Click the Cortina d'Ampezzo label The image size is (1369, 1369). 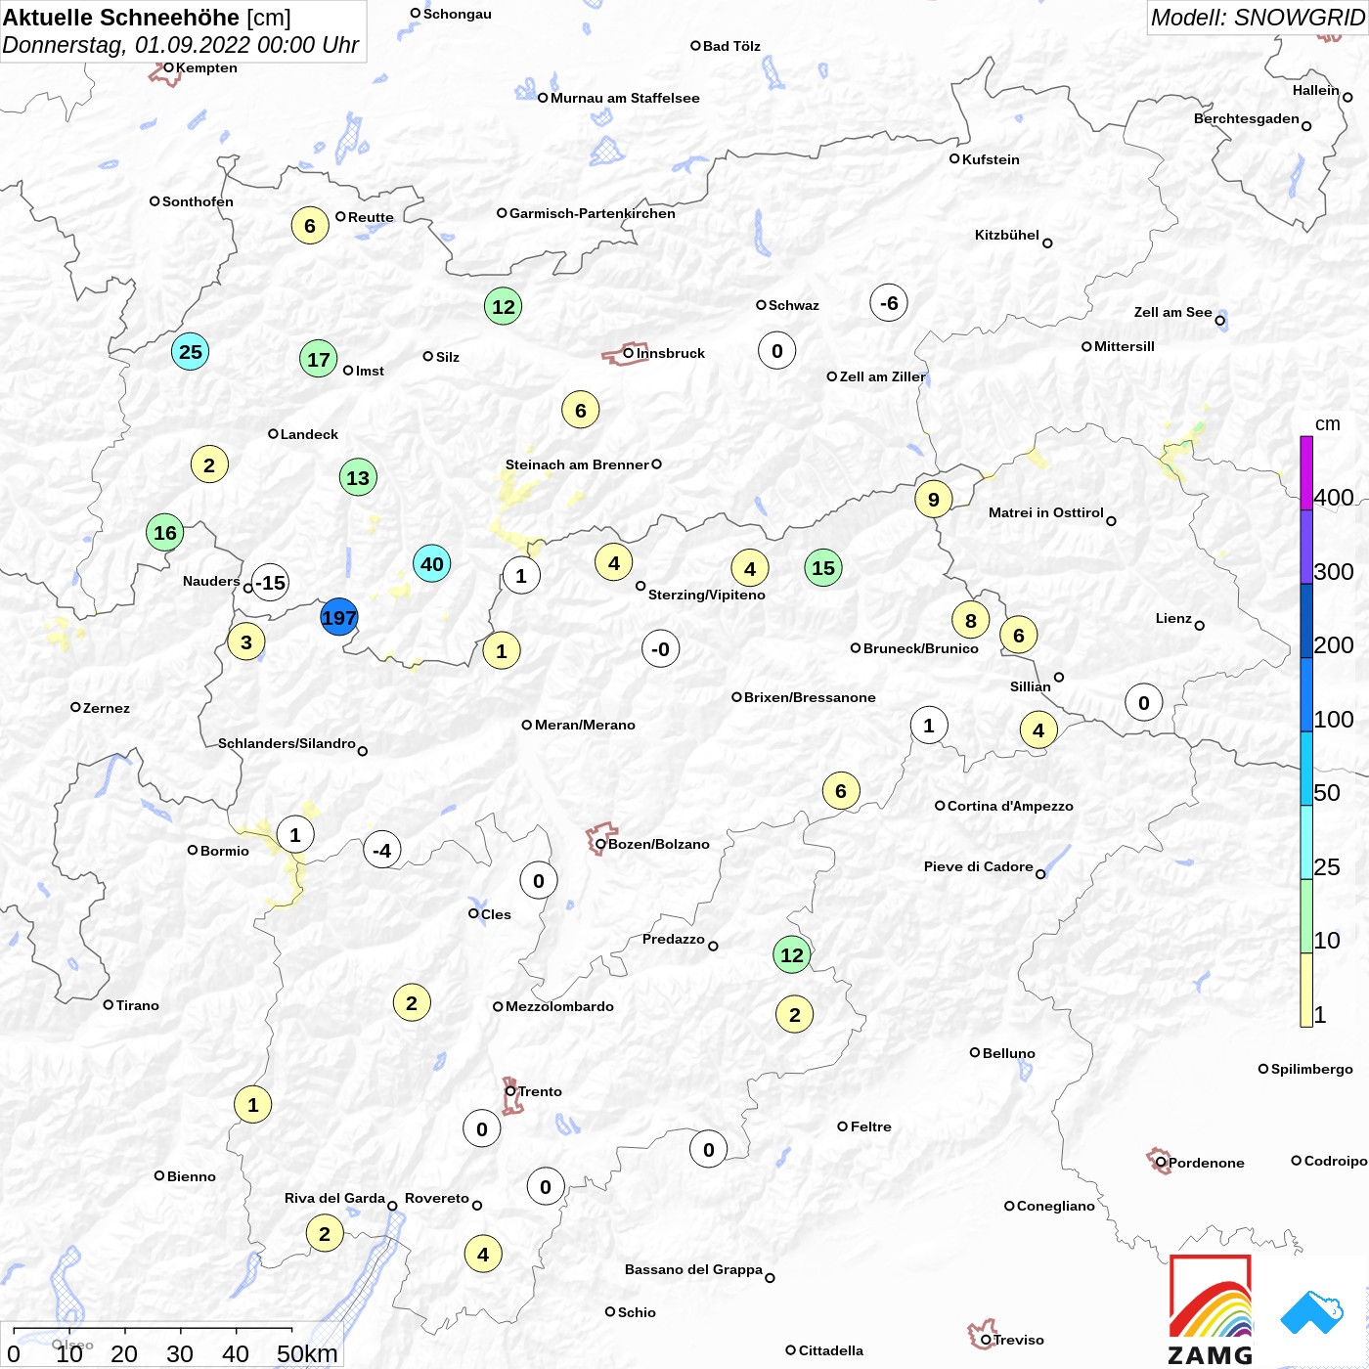[1010, 806]
